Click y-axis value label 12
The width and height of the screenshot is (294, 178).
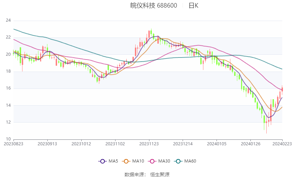(8, 122)
